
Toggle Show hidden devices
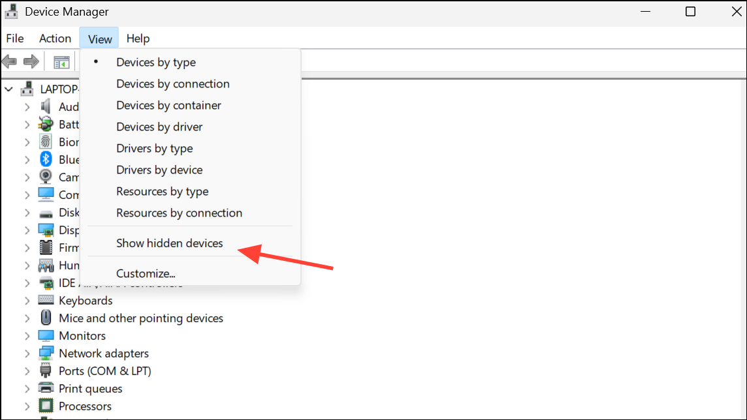tap(170, 243)
